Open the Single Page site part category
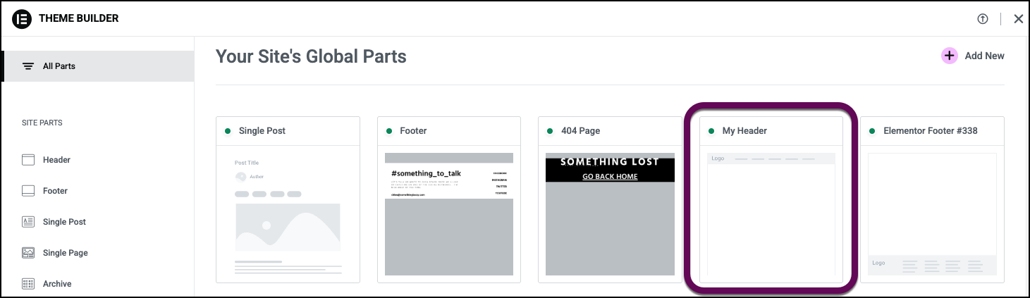The height and width of the screenshot is (298, 1030). pos(65,253)
